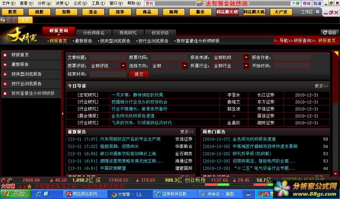Open the 公式 menu
Screen dimensions: 340x199
click(80, 3)
